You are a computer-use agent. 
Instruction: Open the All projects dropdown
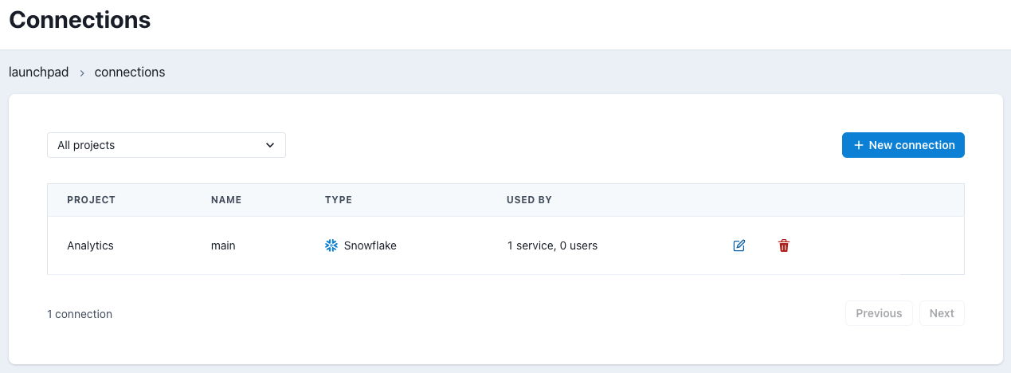(167, 145)
